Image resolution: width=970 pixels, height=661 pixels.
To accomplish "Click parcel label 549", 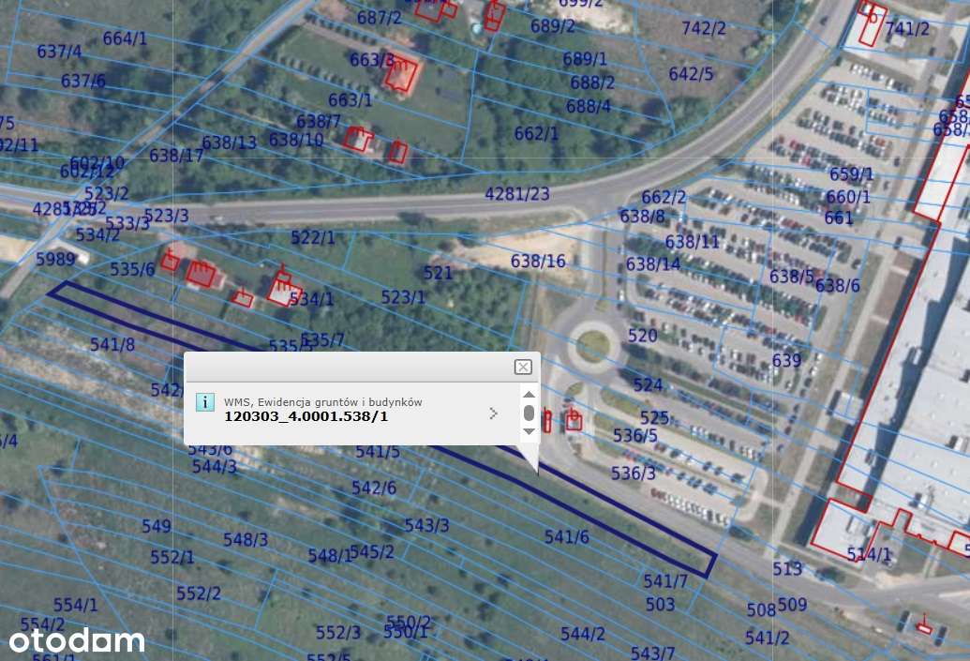I will tap(156, 527).
